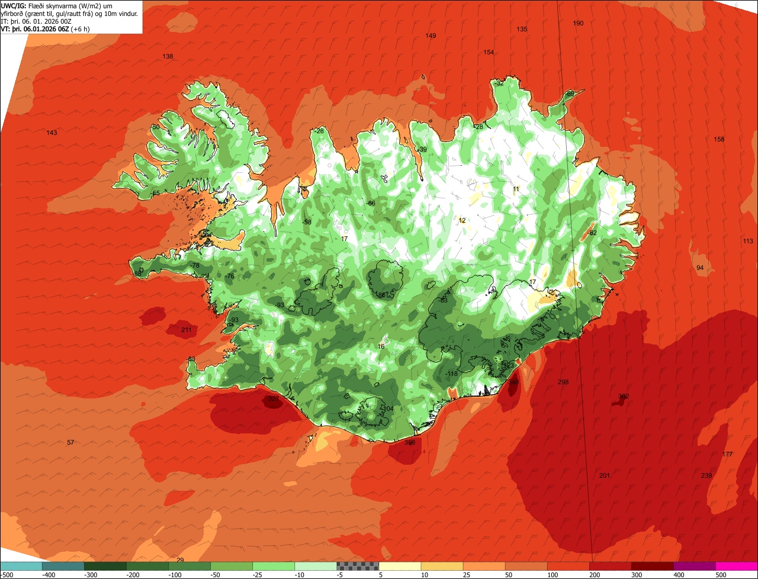
Task: Choose the medium green -50 to -25 swatch
Action: [x=232, y=567]
